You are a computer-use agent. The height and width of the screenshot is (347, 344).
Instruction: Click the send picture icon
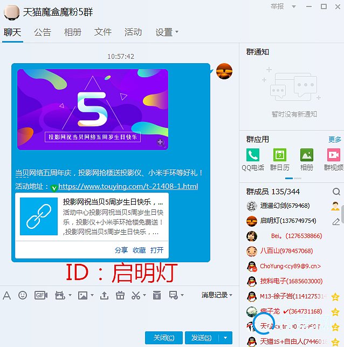coord(82,295)
